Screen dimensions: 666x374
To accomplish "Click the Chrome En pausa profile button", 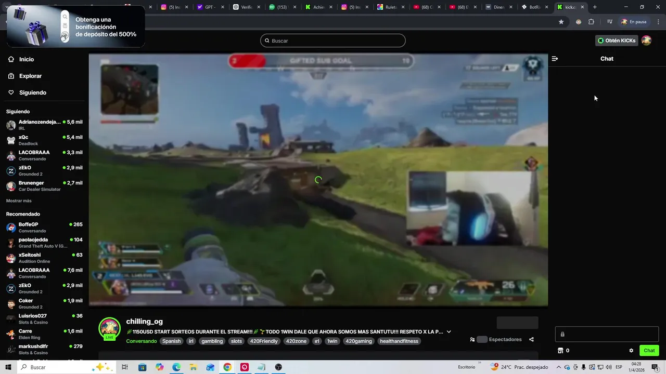I will [634, 22].
